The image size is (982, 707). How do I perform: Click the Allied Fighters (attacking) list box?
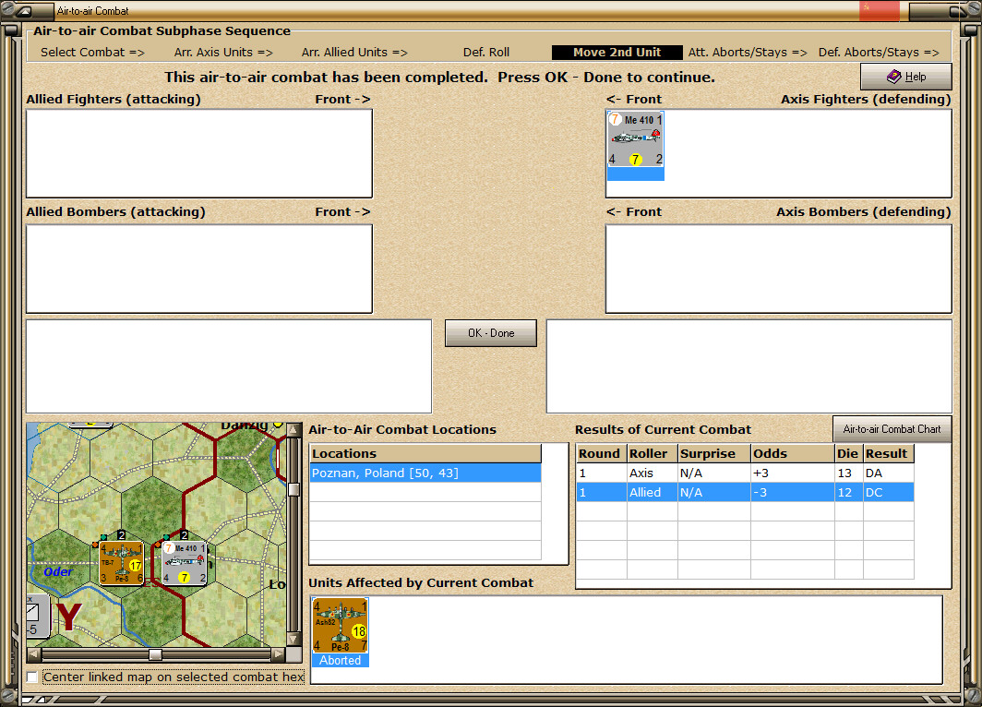click(x=199, y=153)
